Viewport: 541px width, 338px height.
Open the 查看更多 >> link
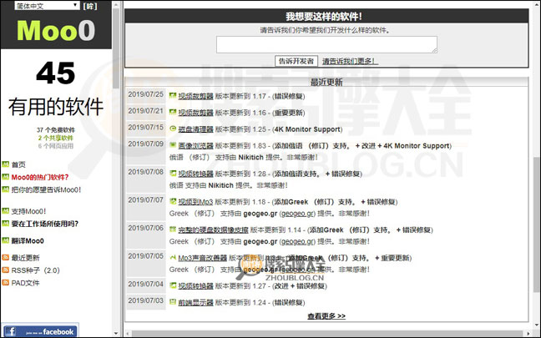pos(326,316)
